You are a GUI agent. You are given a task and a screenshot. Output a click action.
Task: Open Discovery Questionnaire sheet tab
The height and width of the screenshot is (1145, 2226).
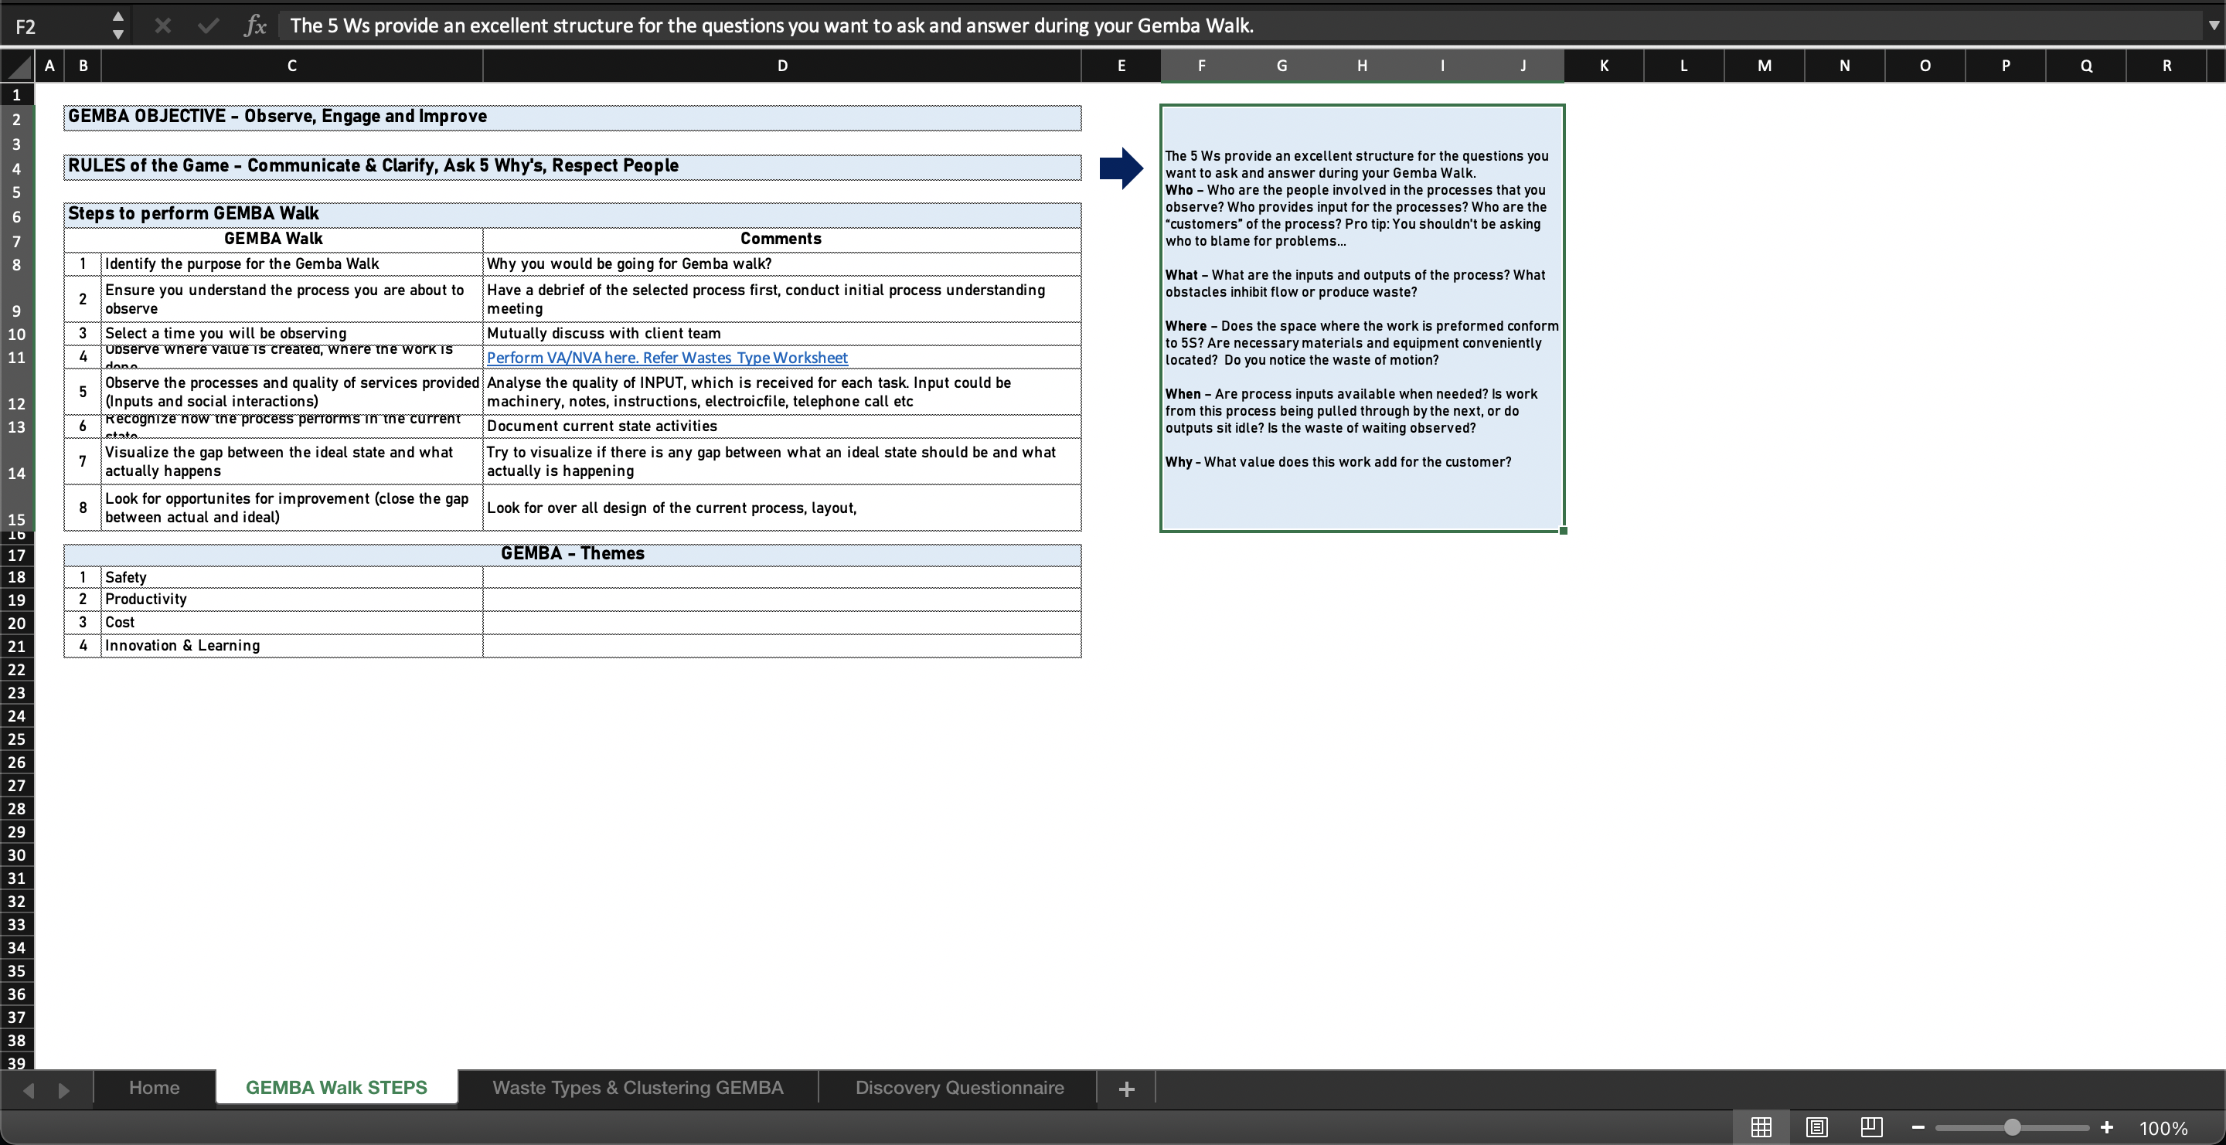[959, 1087]
